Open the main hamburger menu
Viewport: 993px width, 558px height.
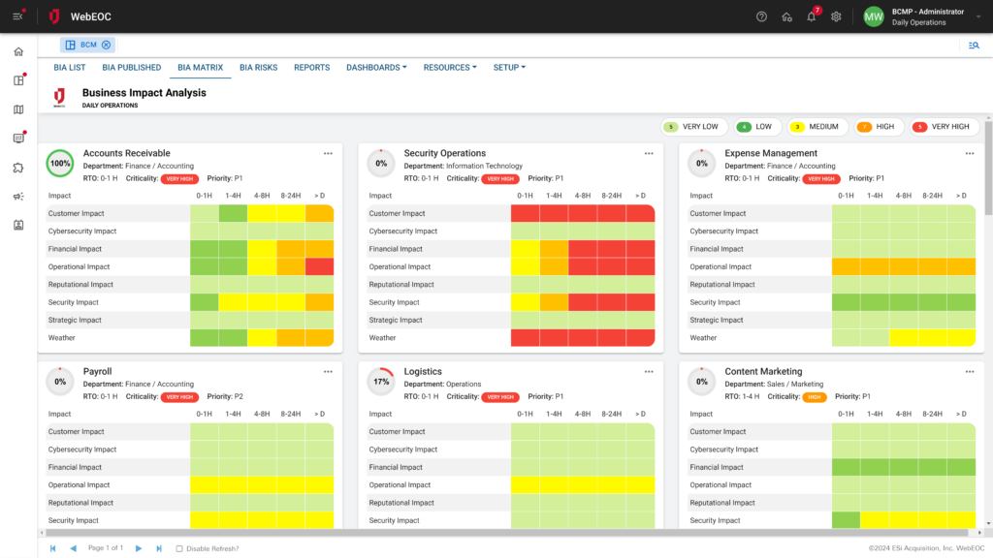click(x=17, y=16)
